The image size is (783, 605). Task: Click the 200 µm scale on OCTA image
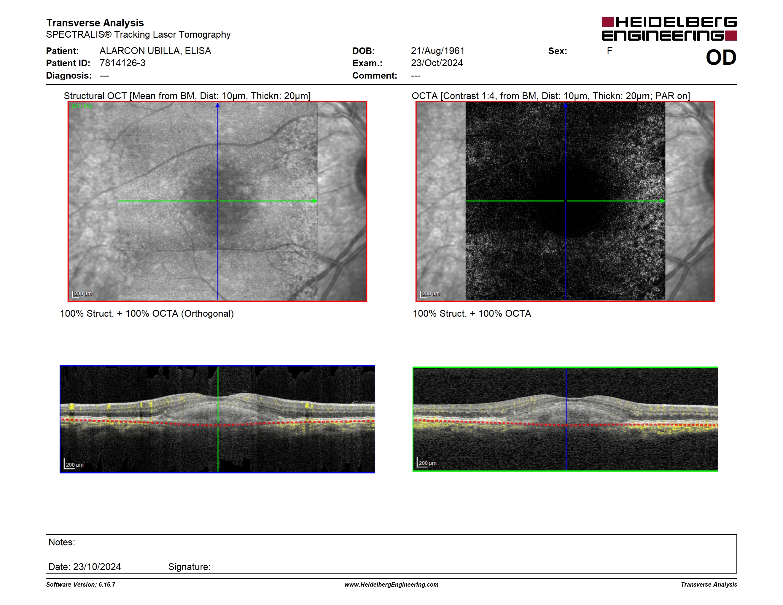[x=430, y=294]
